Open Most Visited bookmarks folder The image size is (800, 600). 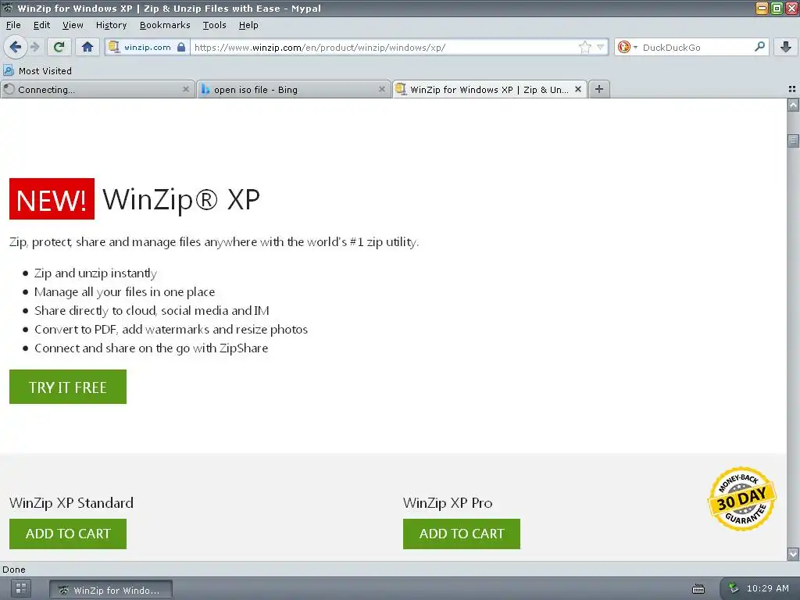37,71
